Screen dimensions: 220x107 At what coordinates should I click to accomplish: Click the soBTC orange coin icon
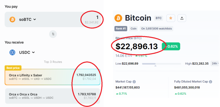tap(12, 19)
